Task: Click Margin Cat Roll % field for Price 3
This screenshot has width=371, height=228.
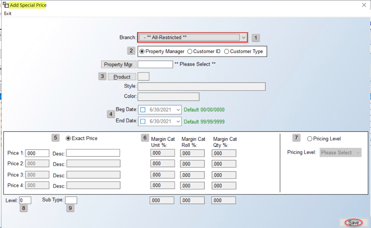Action: (192, 175)
